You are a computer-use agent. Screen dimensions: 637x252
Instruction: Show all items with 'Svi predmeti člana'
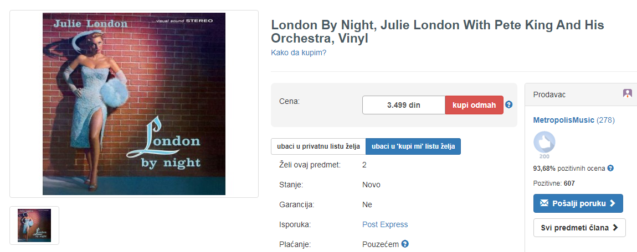pos(579,228)
